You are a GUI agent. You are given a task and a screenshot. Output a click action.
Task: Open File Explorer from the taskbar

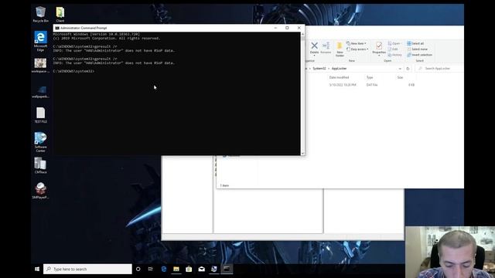(x=176, y=269)
